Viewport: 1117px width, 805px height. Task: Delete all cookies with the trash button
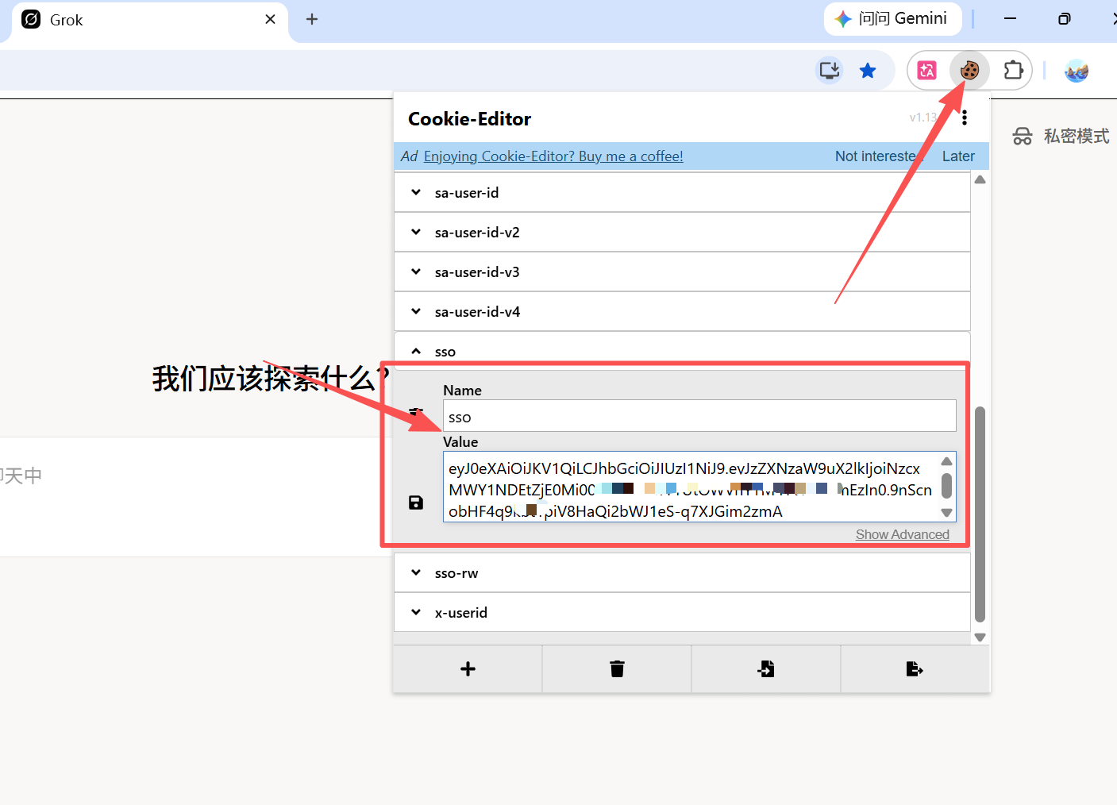click(617, 669)
